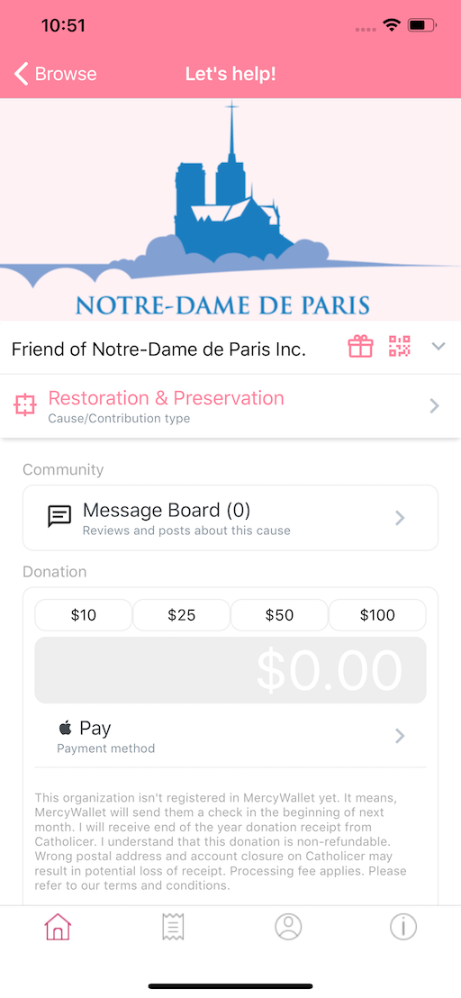Tap the Friend of Notre-Dame de Paris Inc. title
461x998 pixels.
click(x=159, y=349)
